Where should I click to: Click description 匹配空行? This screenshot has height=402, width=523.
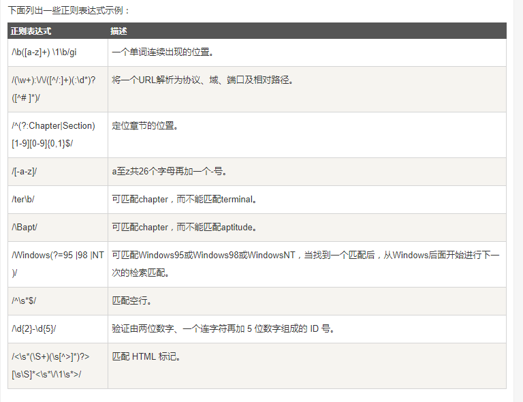click(132, 301)
